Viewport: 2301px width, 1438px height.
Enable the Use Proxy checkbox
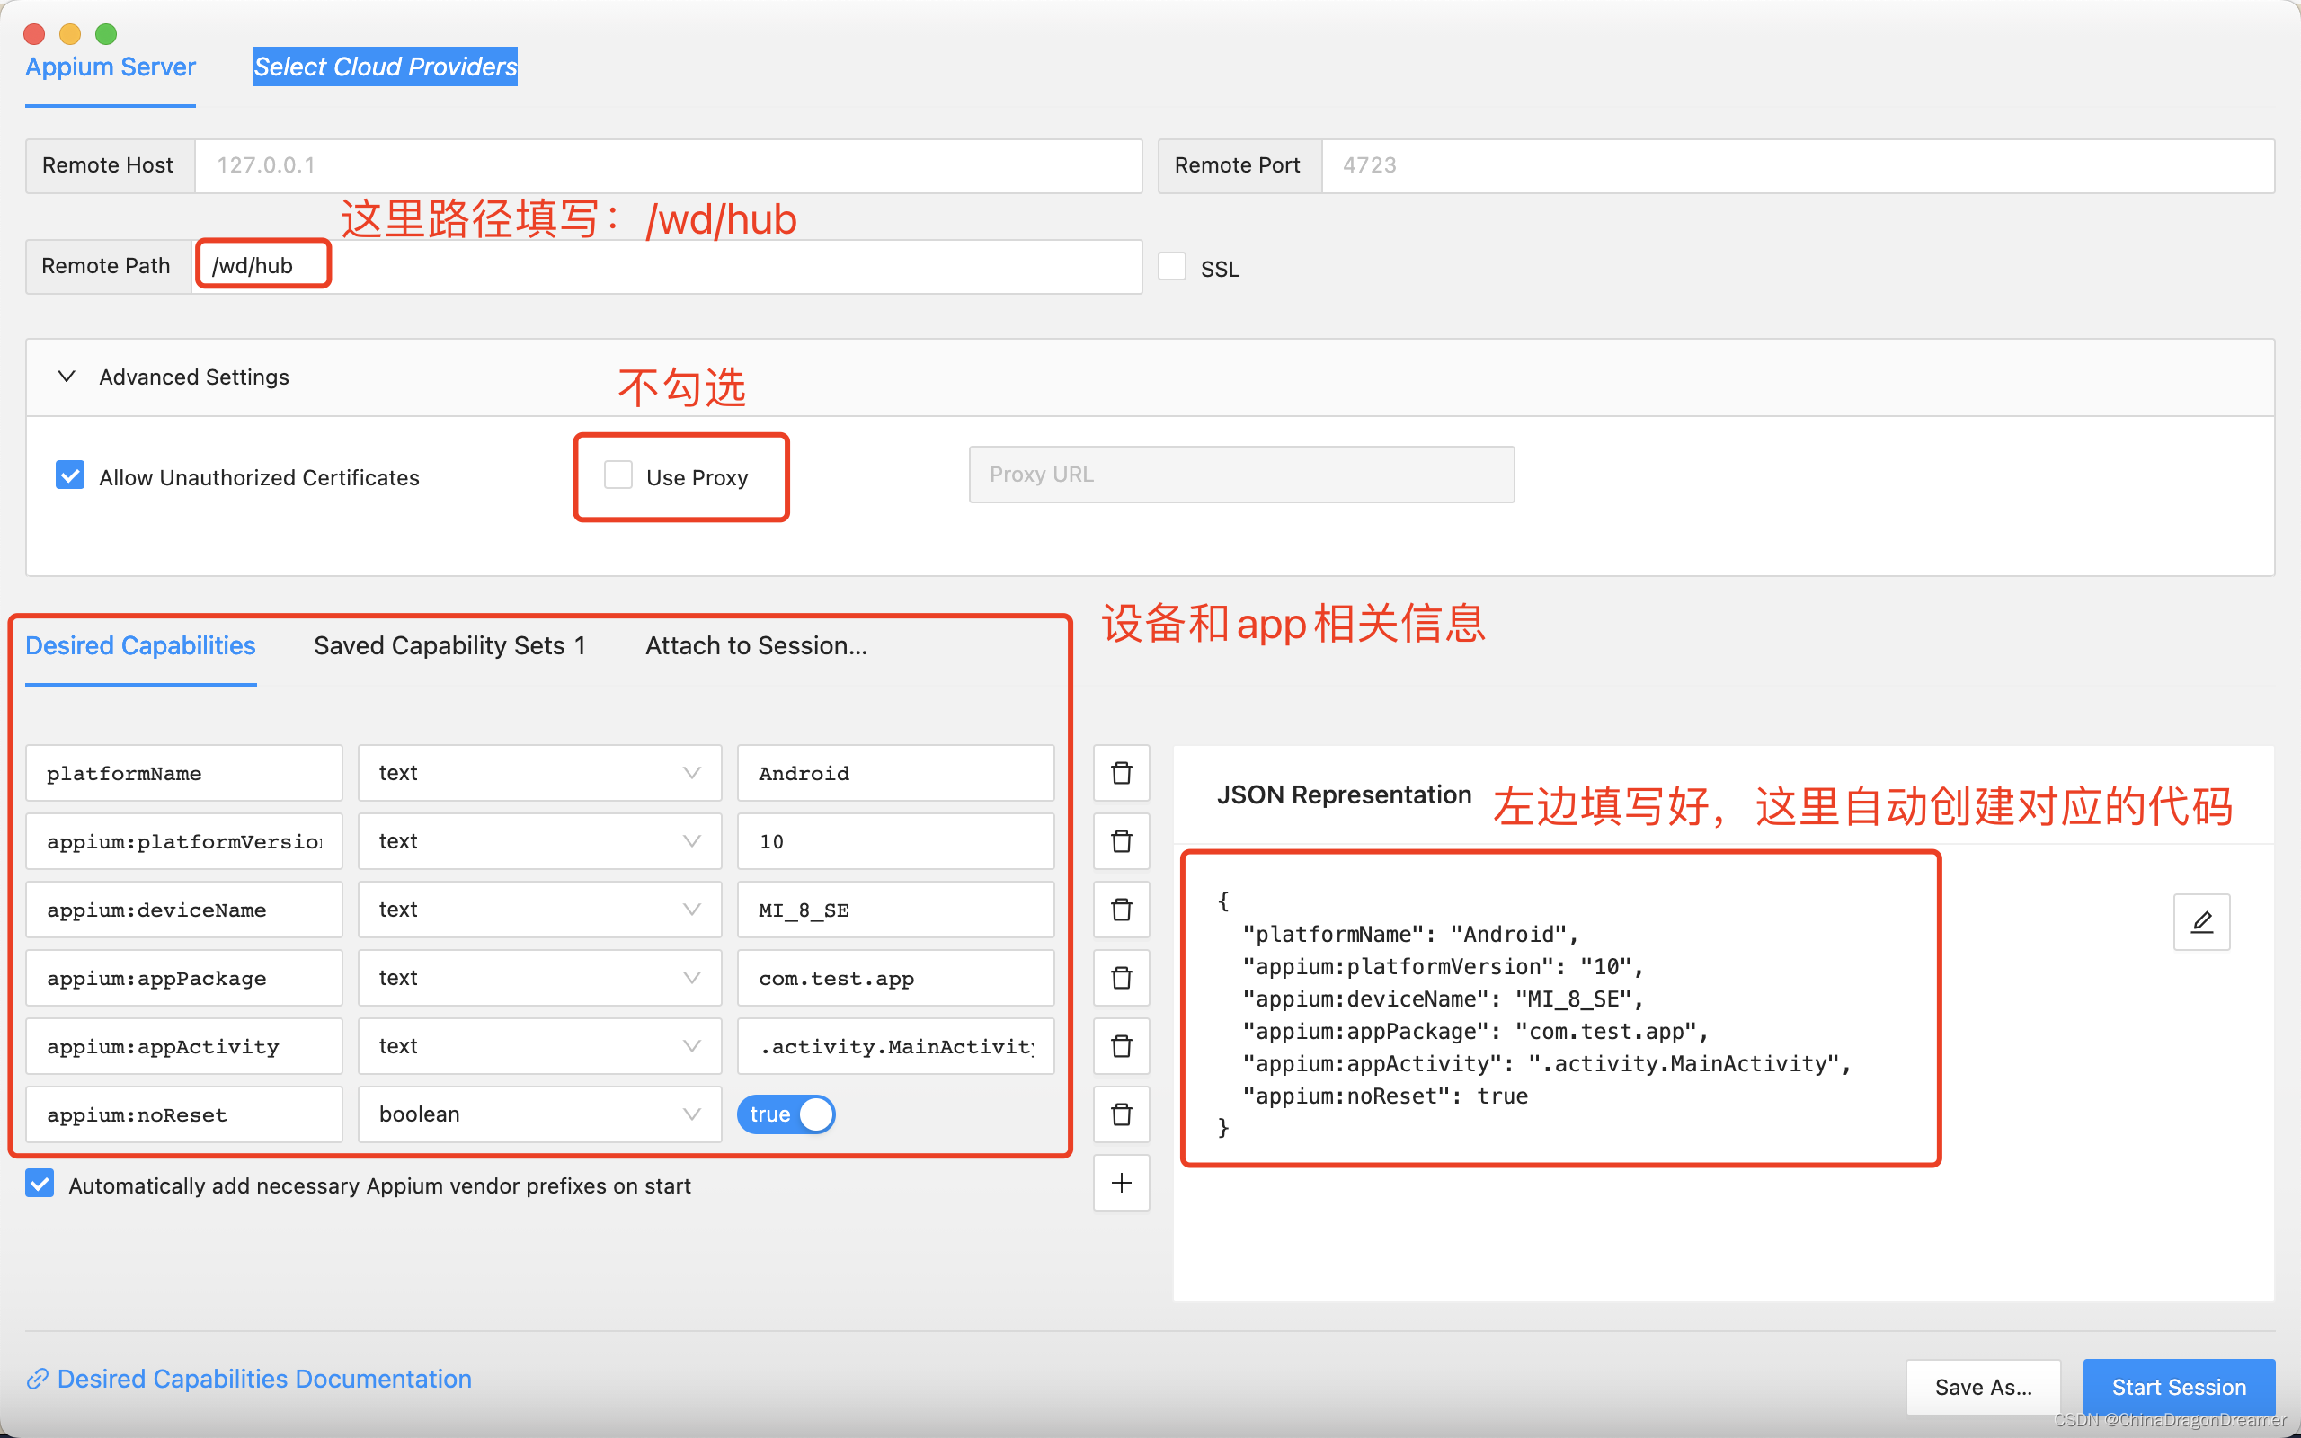(618, 475)
